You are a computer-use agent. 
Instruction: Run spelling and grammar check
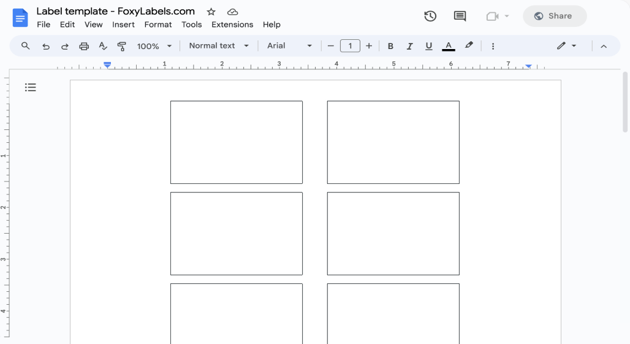pos(103,46)
